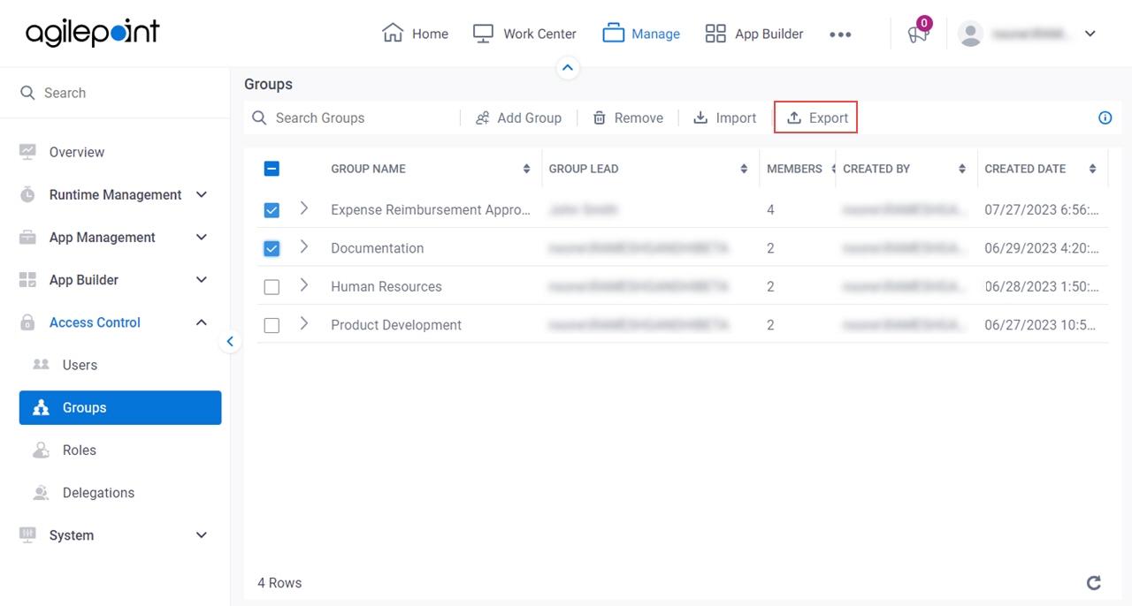The image size is (1132, 606).
Task: Click the Members column header
Action: pyautogui.click(x=794, y=169)
